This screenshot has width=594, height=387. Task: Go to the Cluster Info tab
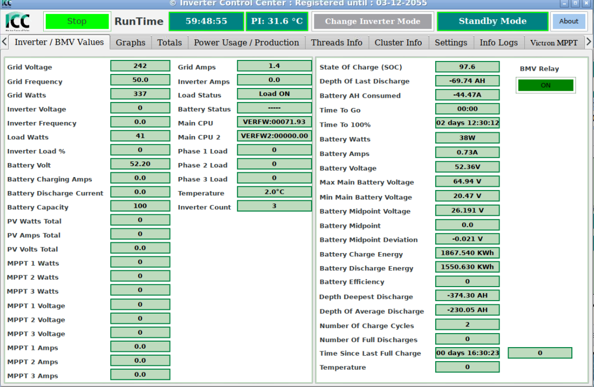point(398,43)
